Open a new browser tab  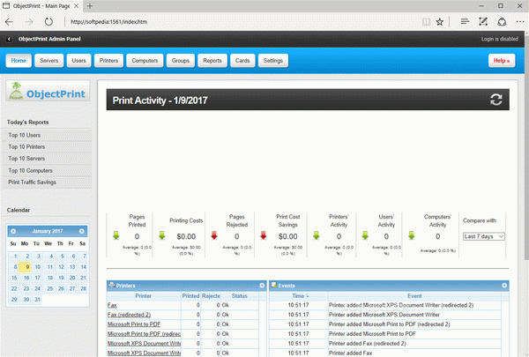coord(90,6)
